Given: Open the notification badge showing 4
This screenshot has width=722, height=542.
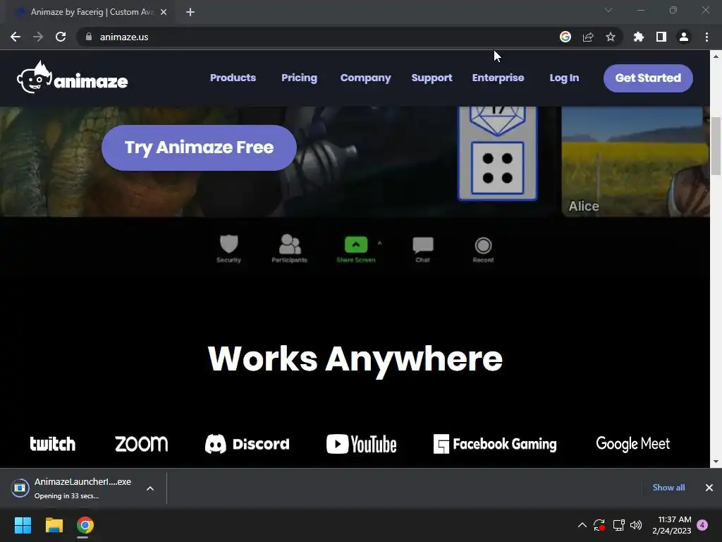Looking at the screenshot, I should click(702, 525).
